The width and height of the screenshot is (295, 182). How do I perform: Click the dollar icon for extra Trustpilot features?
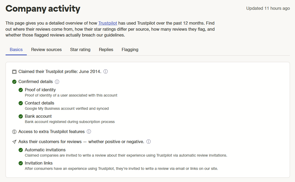(14, 131)
